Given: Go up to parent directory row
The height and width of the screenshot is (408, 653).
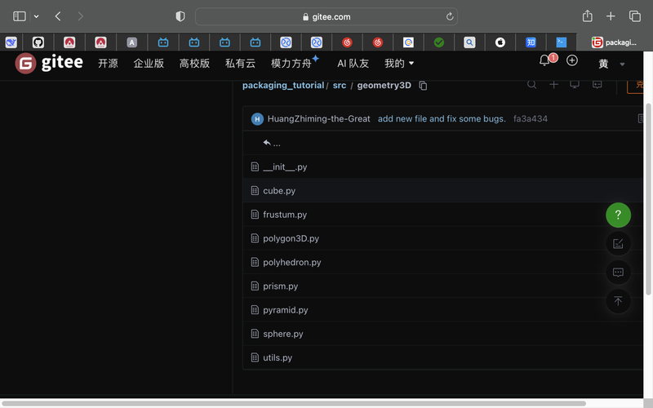Looking at the screenshot, I should pyautogui.click(x=272, y=144).
